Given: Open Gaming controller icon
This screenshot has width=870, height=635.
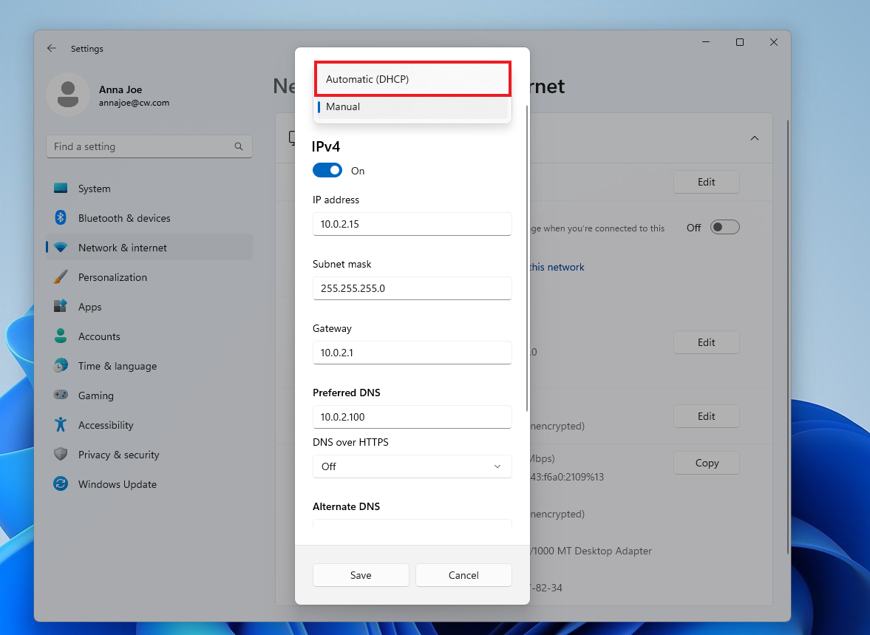Looking at the screenshot, I should click(61, 395).
